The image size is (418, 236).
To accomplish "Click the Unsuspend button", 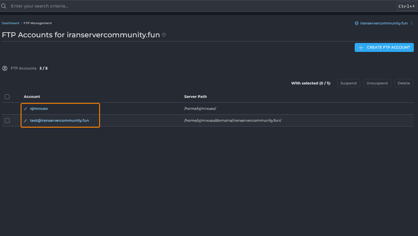I will 377,83.
